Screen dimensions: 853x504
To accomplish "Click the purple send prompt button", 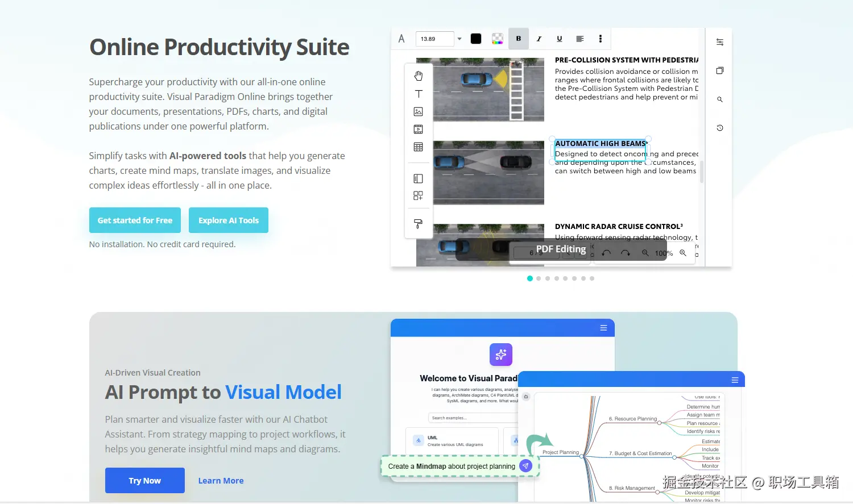I will coord(526,466).
